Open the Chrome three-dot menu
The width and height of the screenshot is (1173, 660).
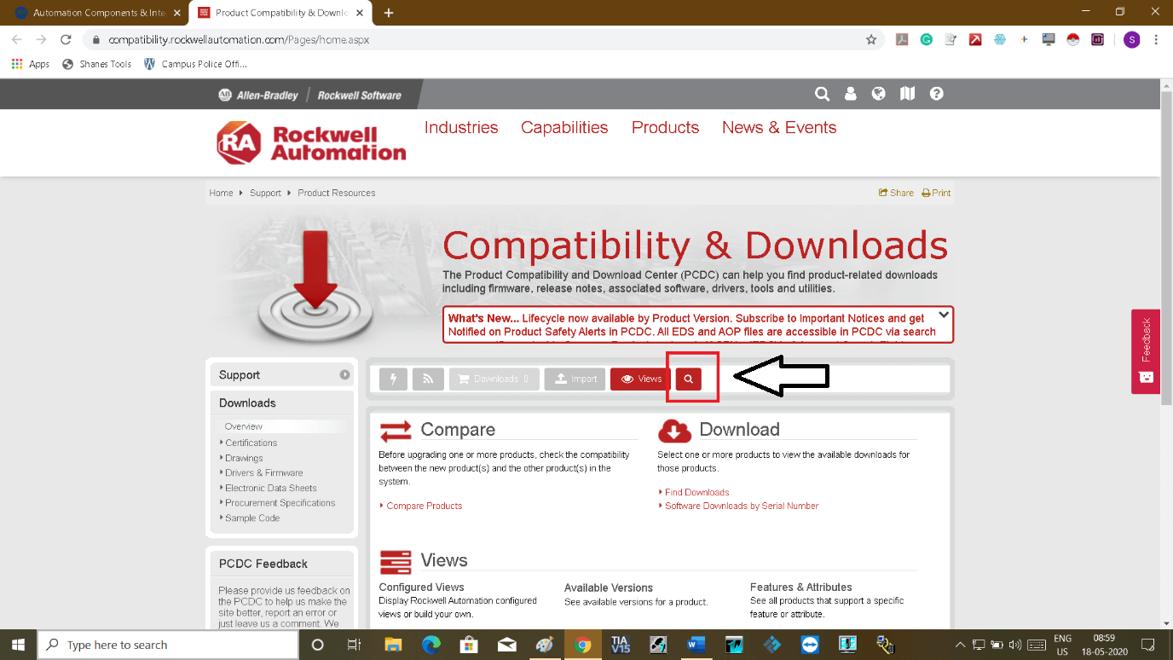coord(1156,39)
